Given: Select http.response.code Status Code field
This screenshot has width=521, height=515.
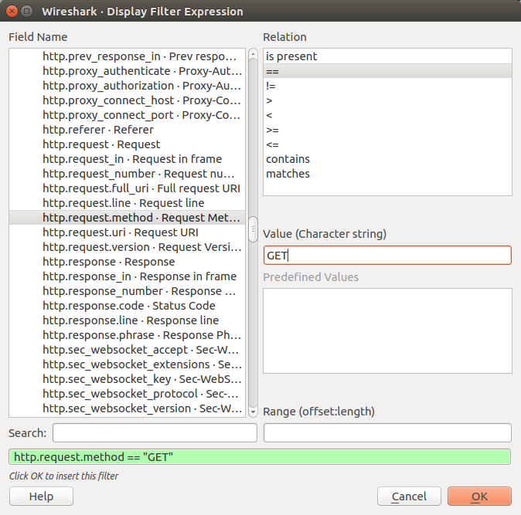Looking at the screenshot, I should 128,306.
